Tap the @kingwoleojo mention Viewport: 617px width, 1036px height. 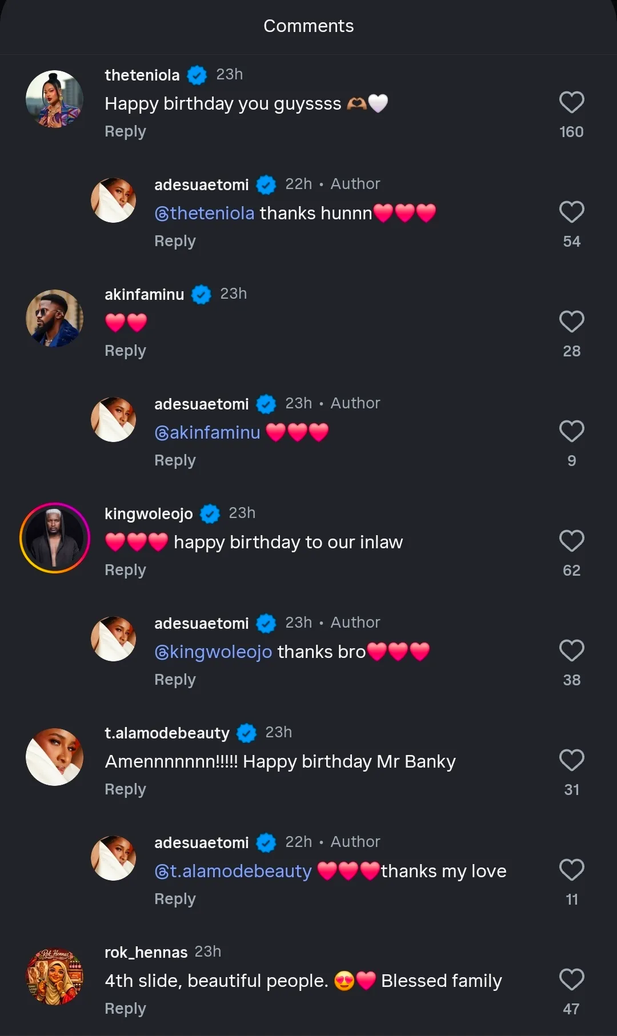pos(213,652)
